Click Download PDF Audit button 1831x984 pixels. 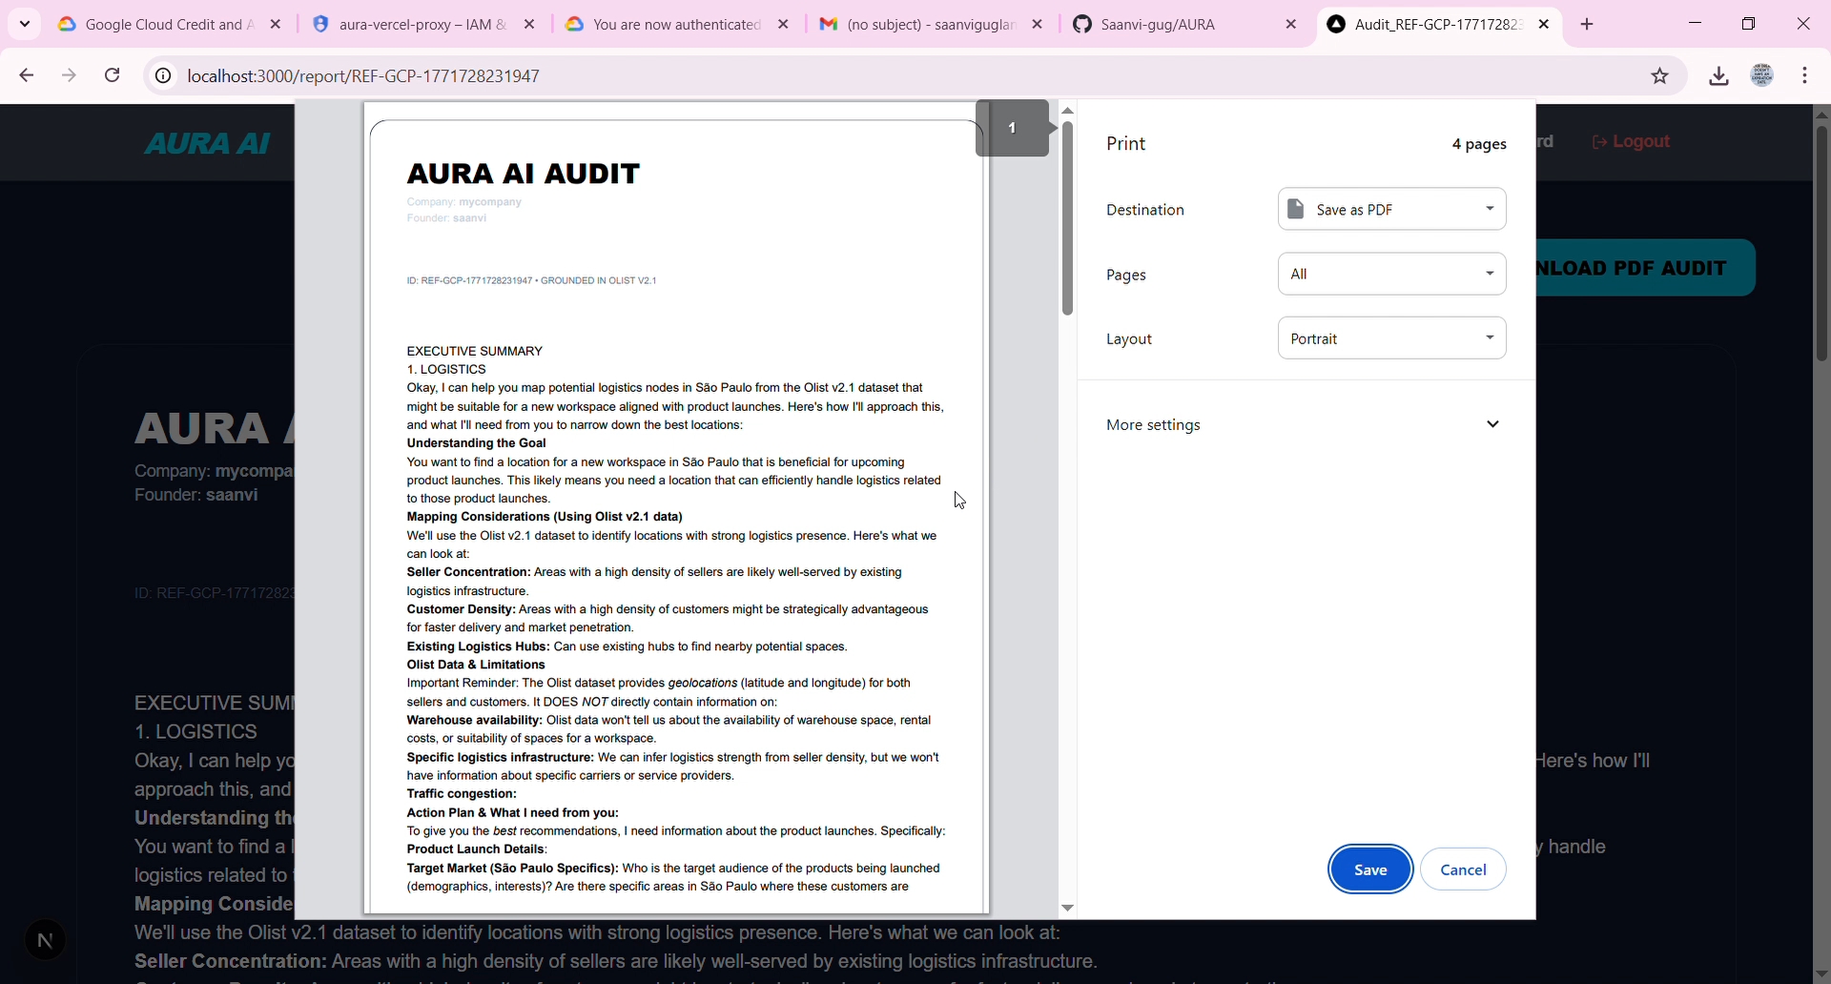point(1645,268)
